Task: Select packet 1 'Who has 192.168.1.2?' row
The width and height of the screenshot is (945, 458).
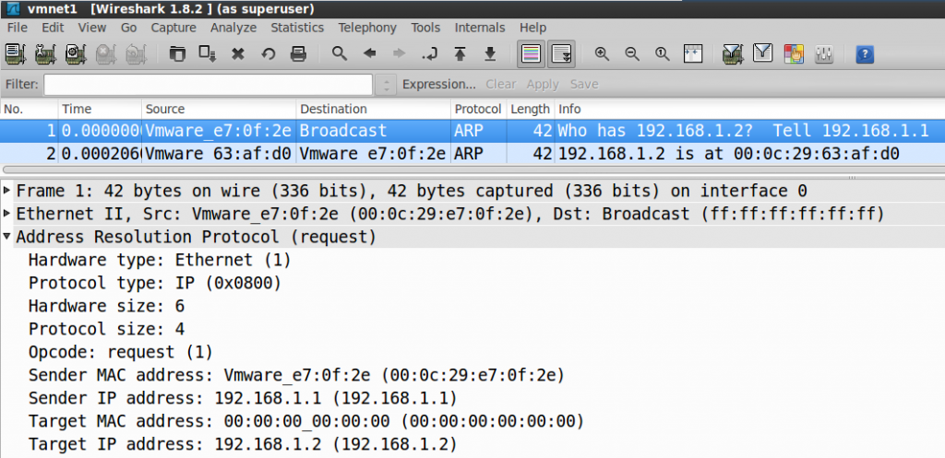Action: click(472, 131)
